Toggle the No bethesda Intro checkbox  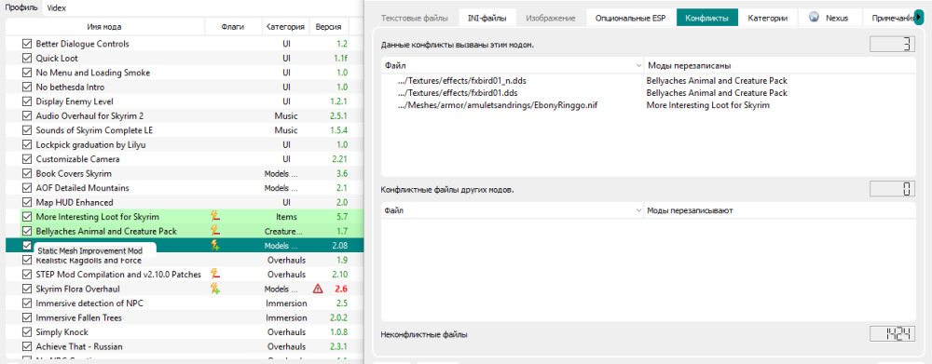[x=26, y=87]
